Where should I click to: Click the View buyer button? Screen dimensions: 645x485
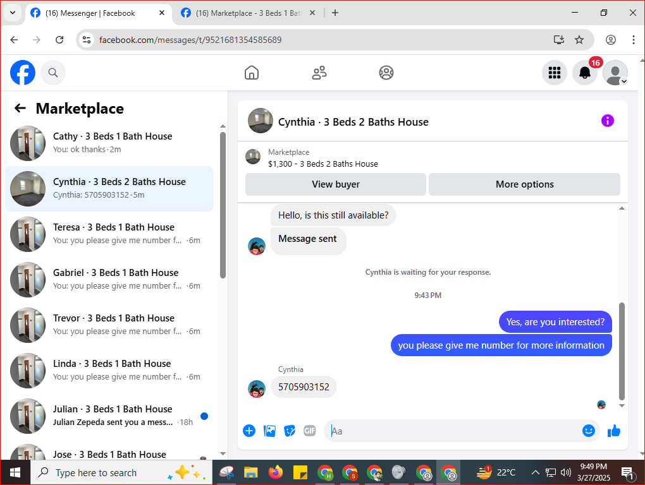click(336, 184)
